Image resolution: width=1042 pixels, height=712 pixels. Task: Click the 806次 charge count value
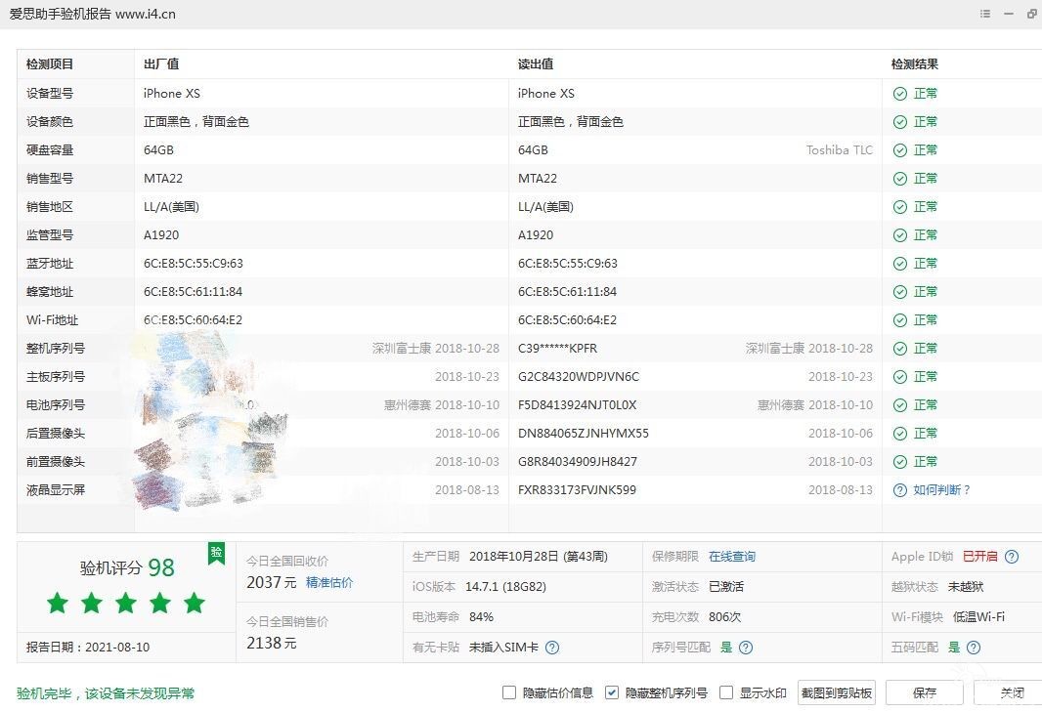click(x=724, y=617)
